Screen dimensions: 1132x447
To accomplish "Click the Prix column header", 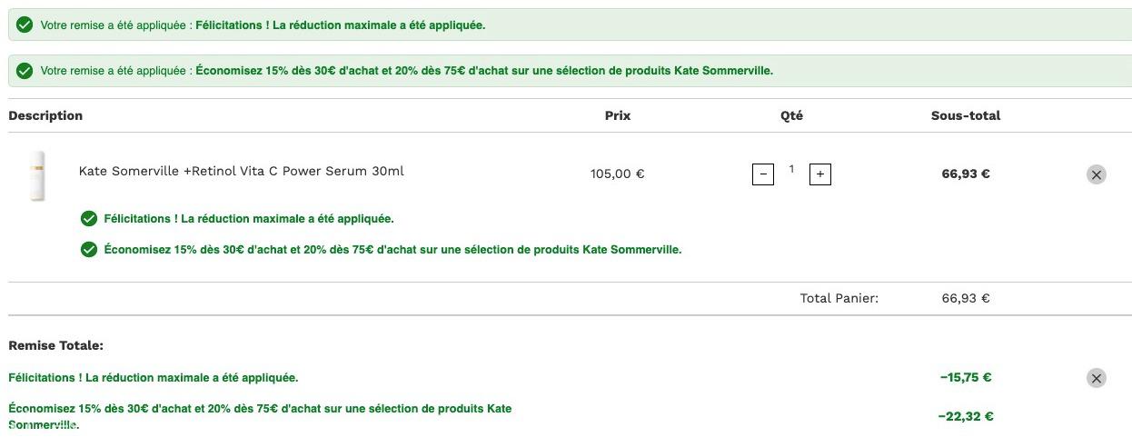I will [618, 115].
